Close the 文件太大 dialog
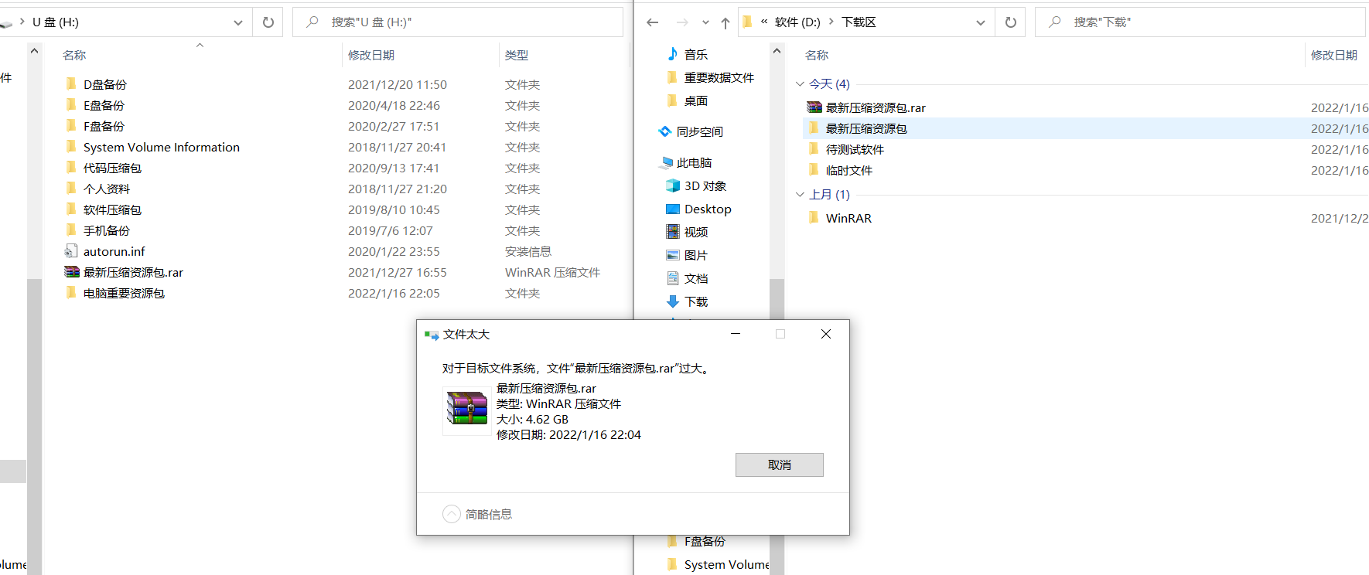The image size is (1369, 575). tap(826, 334)
